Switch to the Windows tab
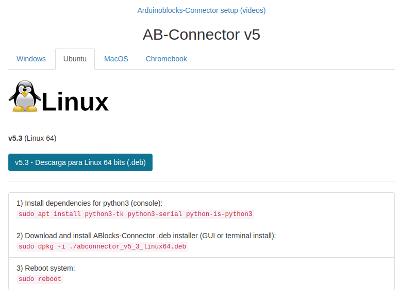 pyautogui.click(x=31, y=59)
